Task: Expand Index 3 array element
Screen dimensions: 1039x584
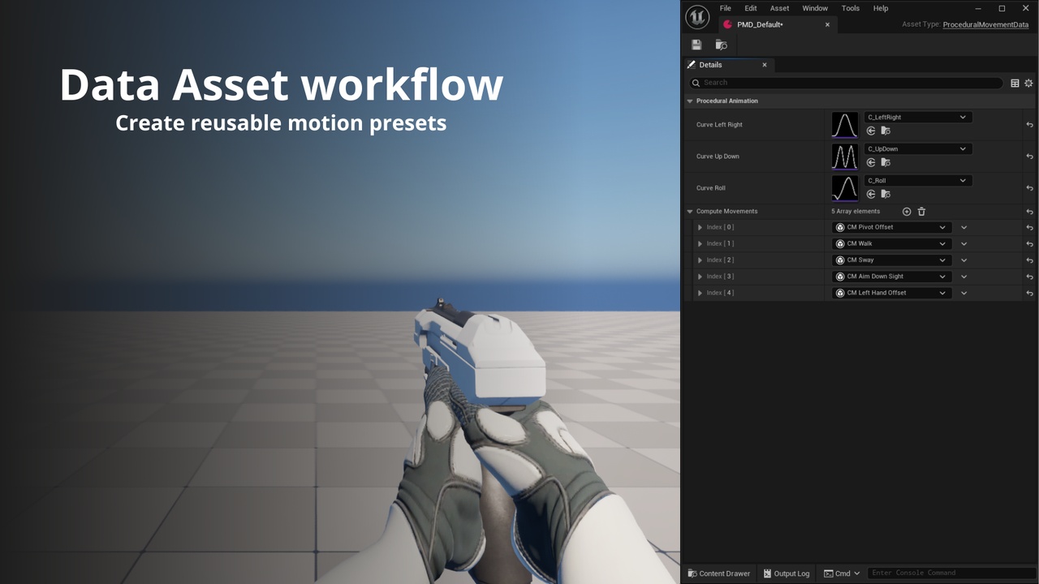Action: point(700,277)
